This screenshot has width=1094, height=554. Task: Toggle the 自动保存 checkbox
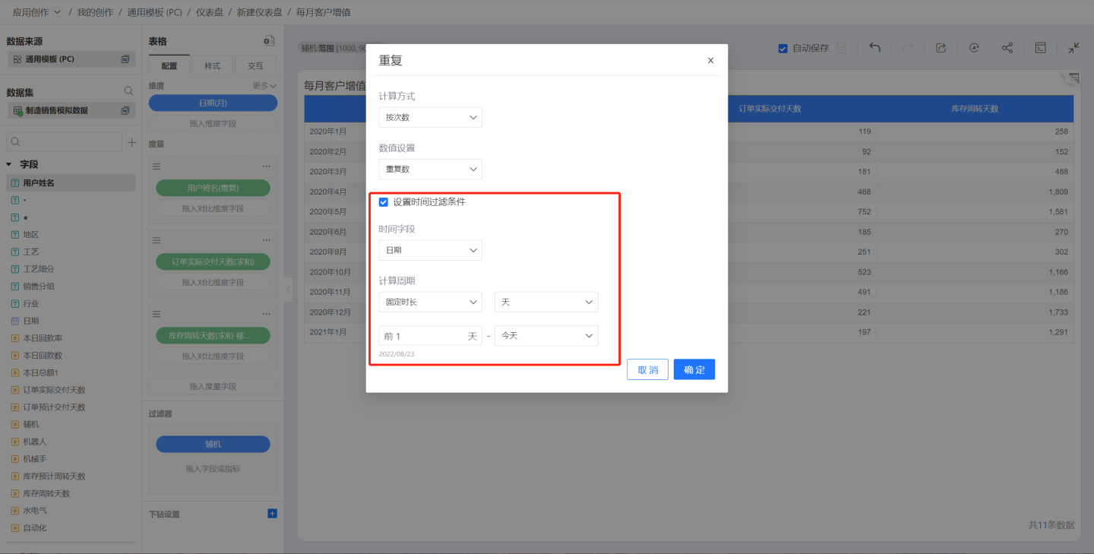783,49
